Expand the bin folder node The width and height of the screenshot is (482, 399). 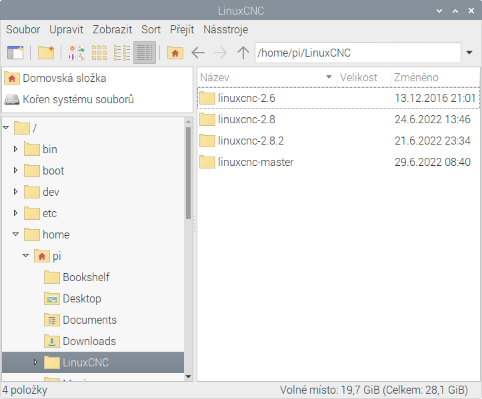16,149
